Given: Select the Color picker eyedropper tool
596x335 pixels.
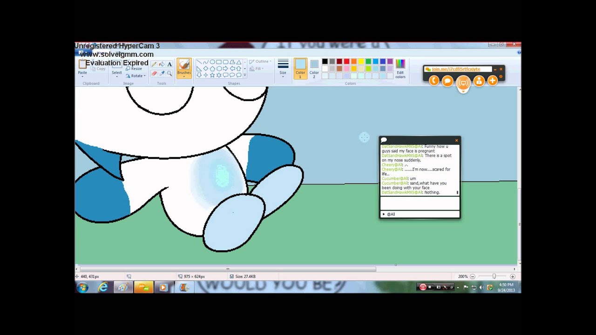Looking at the screenshot, I should (x=162, y=74).
